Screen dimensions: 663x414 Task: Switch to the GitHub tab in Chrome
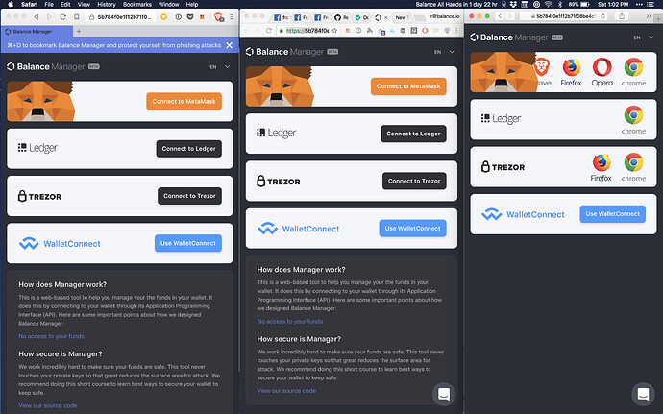pyautogui.click(x=342, y=17)
